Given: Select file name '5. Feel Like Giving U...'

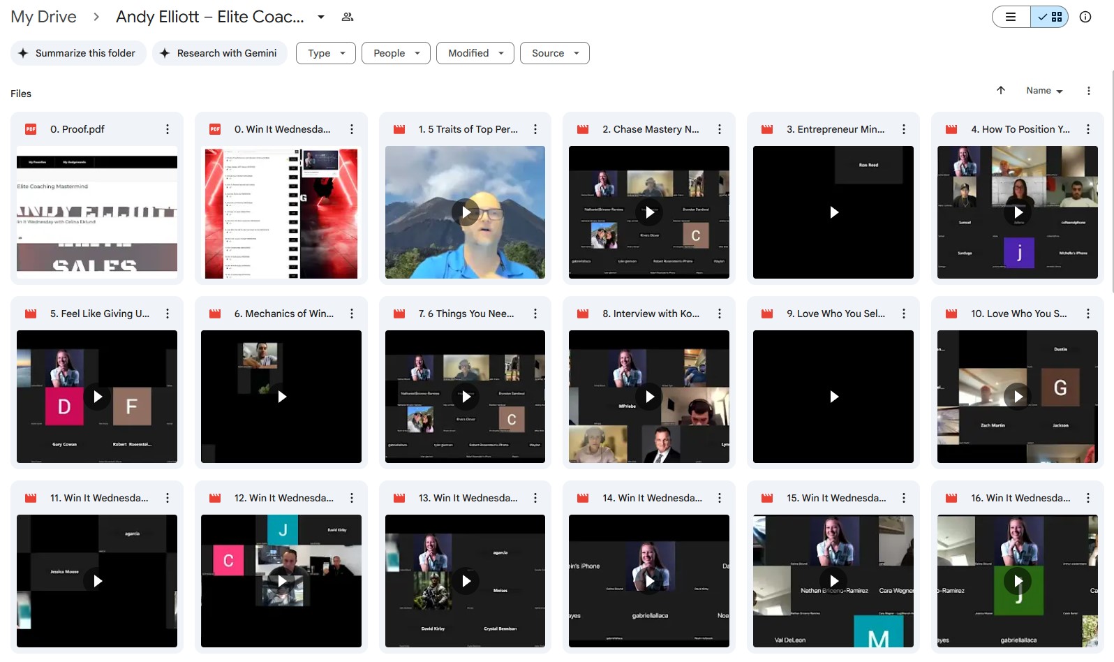Looking at the screenshot, I should click(100, 314).
